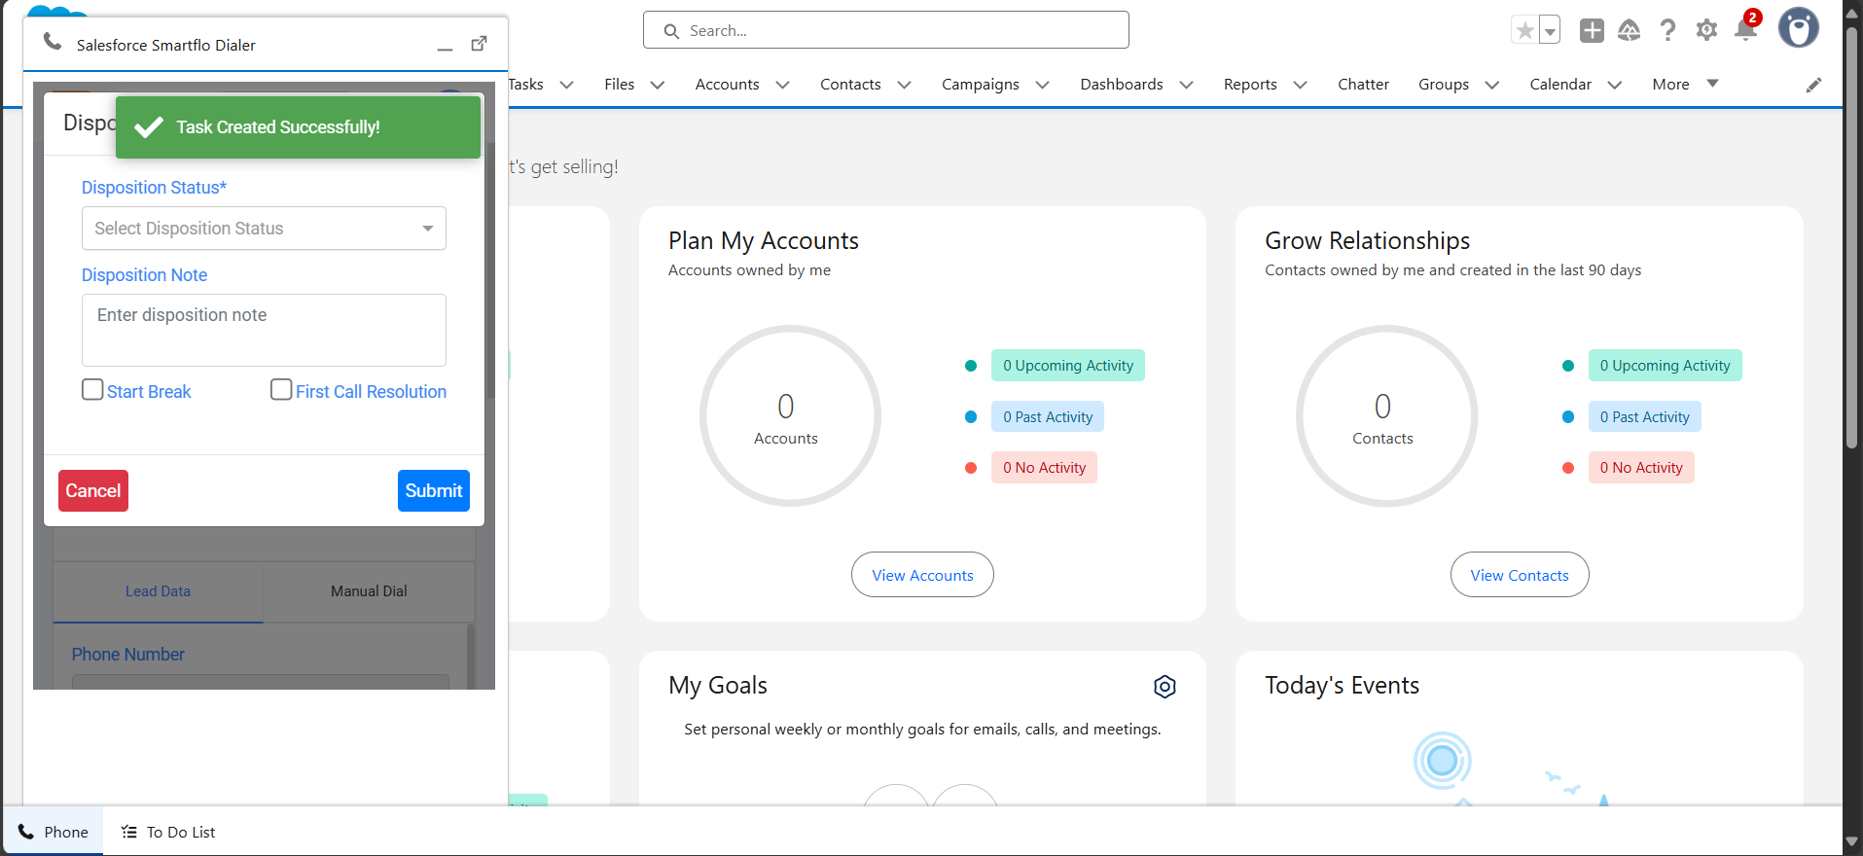Click Contacts 0 Upcoming Activity badge
Image resolution: width=1863 pixels, height=856 pixels.
click(1665, 366)
